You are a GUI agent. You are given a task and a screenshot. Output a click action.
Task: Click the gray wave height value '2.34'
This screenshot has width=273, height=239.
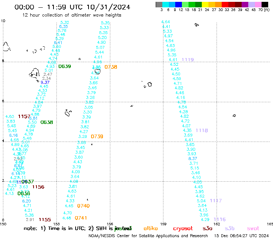pyautogui.click(x=46, y=78)
